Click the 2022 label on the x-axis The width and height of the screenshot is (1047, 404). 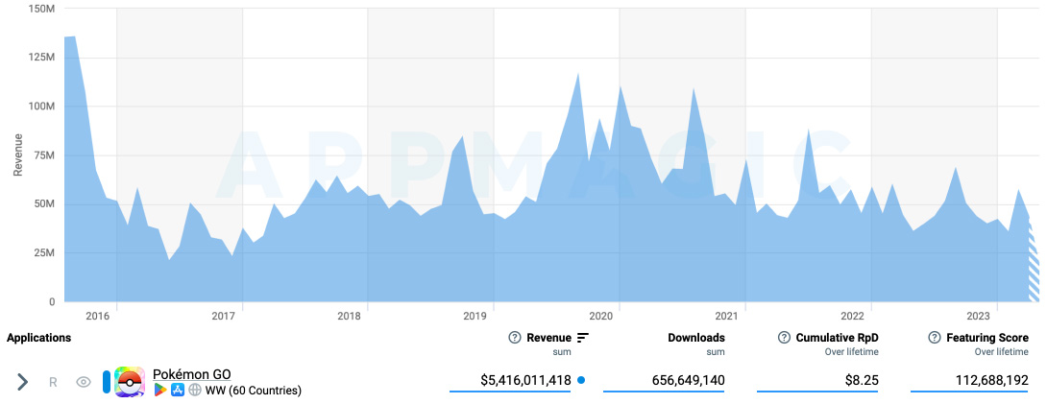click(x=853, y=315)
